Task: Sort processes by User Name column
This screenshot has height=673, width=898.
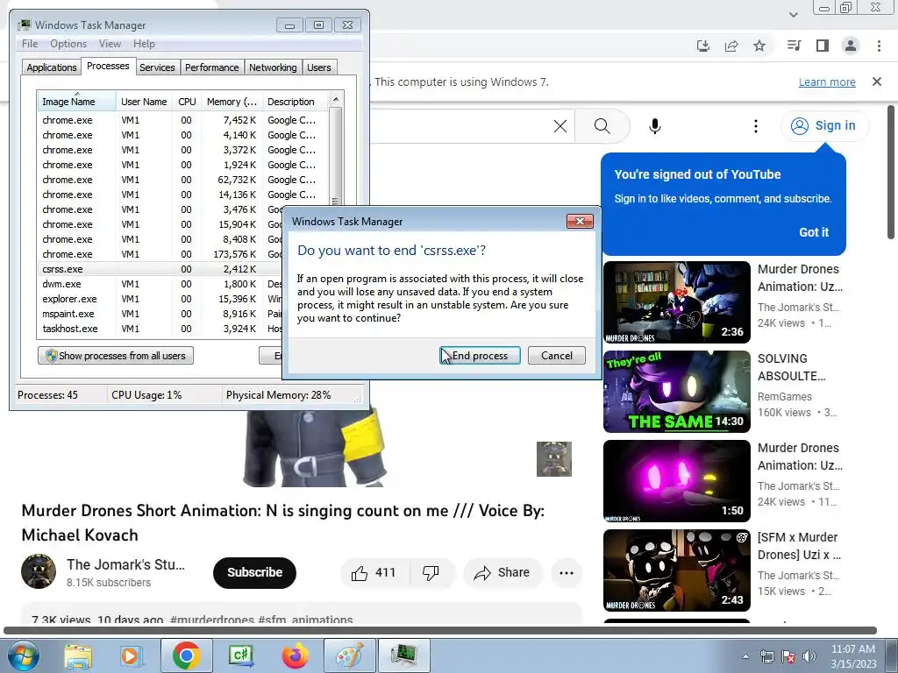Action: (144, 102)
